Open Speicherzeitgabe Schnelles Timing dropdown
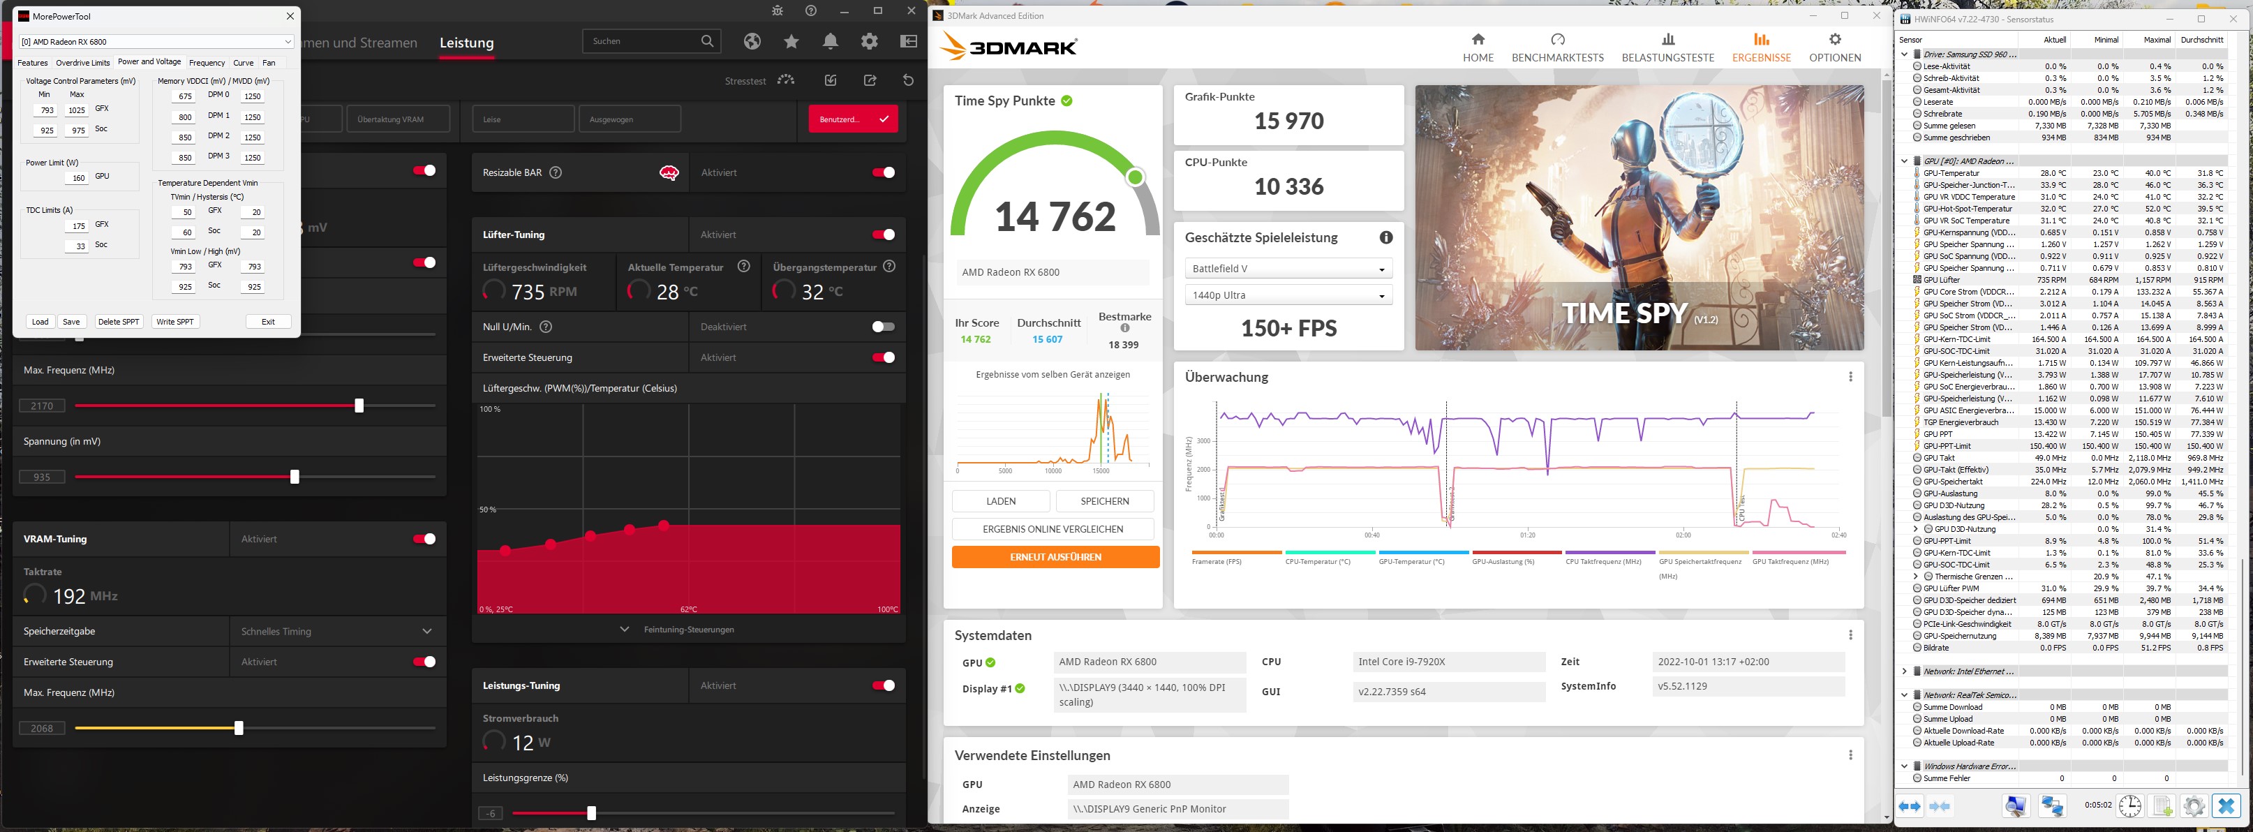 (336, 631)
